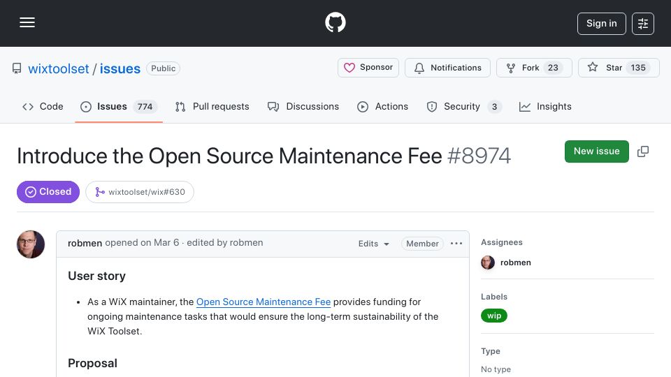Click the Member badge on comment
The image size is (671, 377).
click(x=422, y=244)
